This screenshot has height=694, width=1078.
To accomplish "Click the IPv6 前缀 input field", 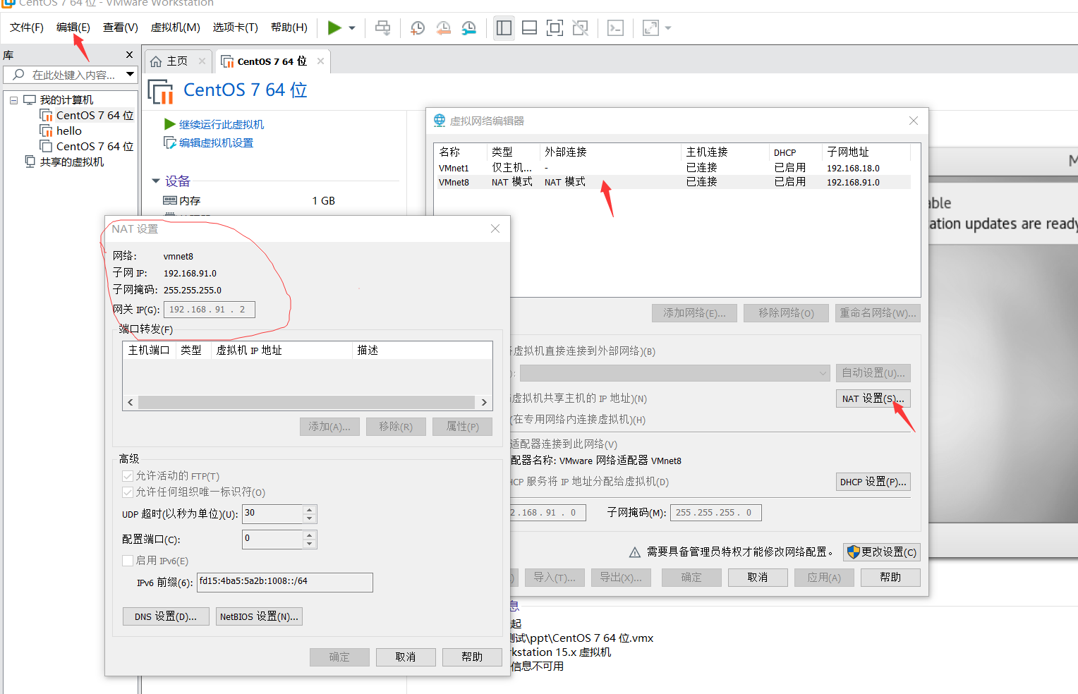I will (284, 582).
